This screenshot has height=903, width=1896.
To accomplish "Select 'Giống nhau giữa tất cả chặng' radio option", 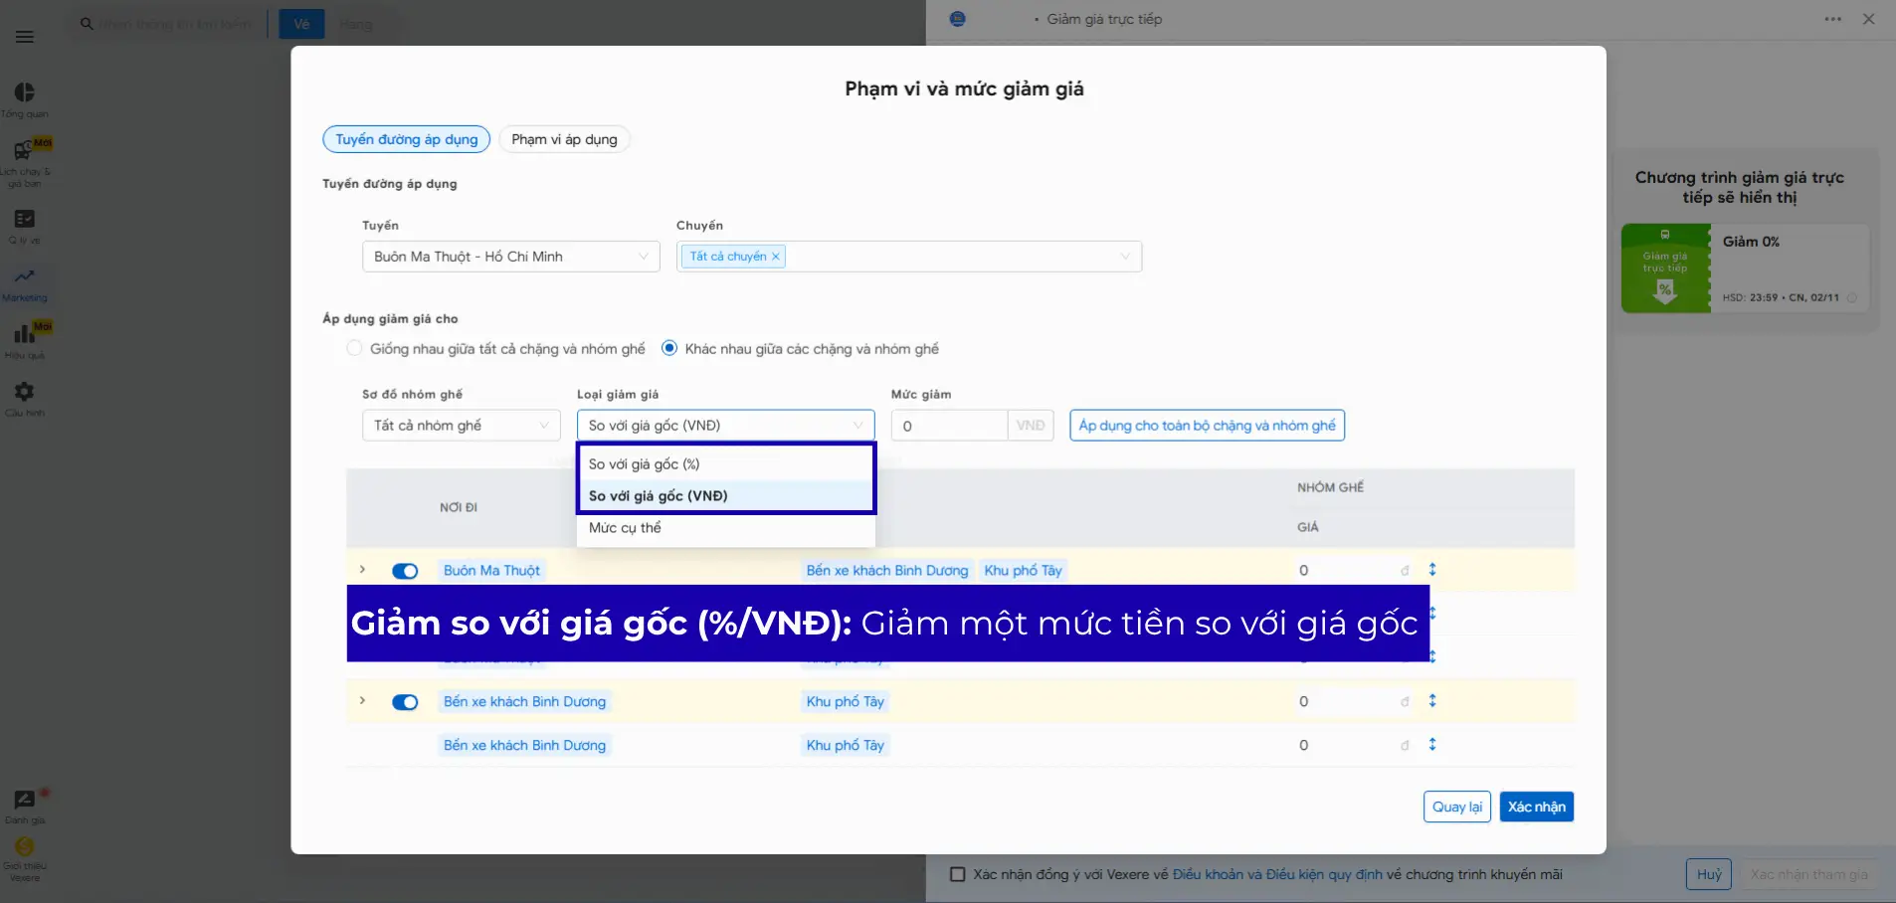I will (354, 349).
